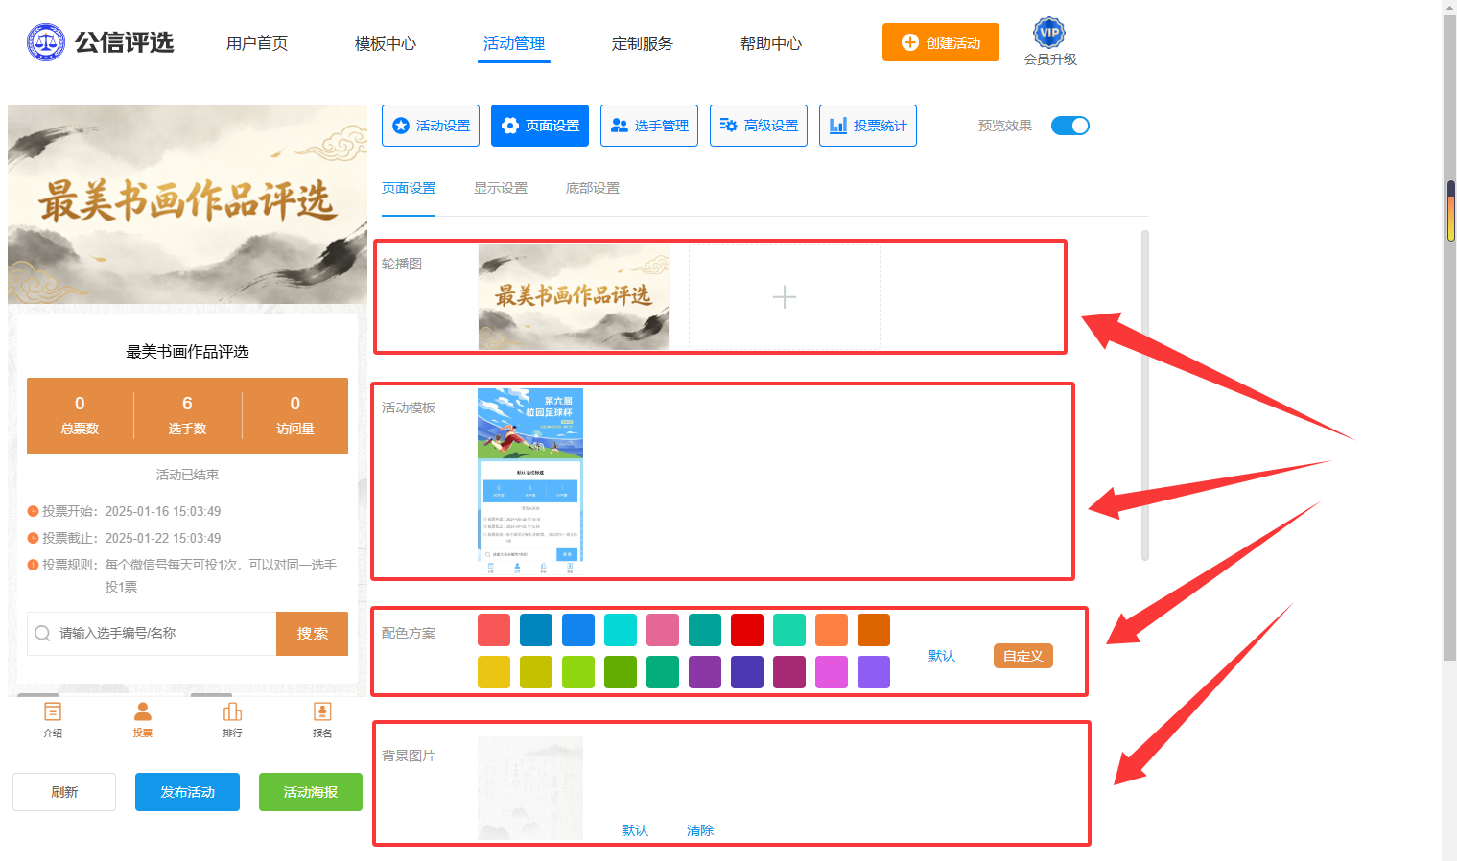Screen dimensions: 1457x861
Task: Click the 公信评选 scales logo icon
Action: click(x=46, y=42)
